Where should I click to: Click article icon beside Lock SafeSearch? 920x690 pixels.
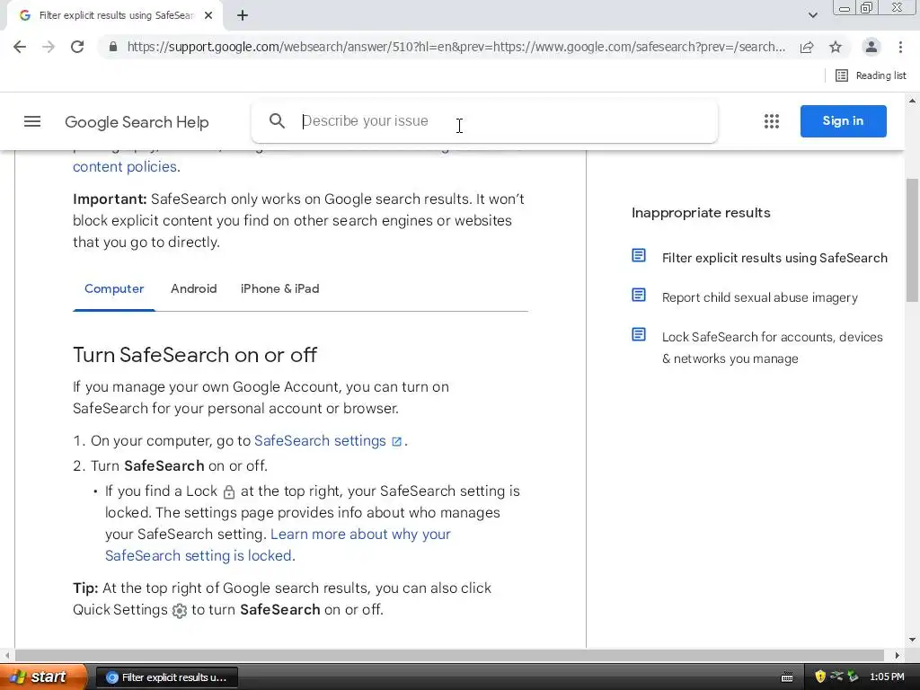[x=639, y=334]
